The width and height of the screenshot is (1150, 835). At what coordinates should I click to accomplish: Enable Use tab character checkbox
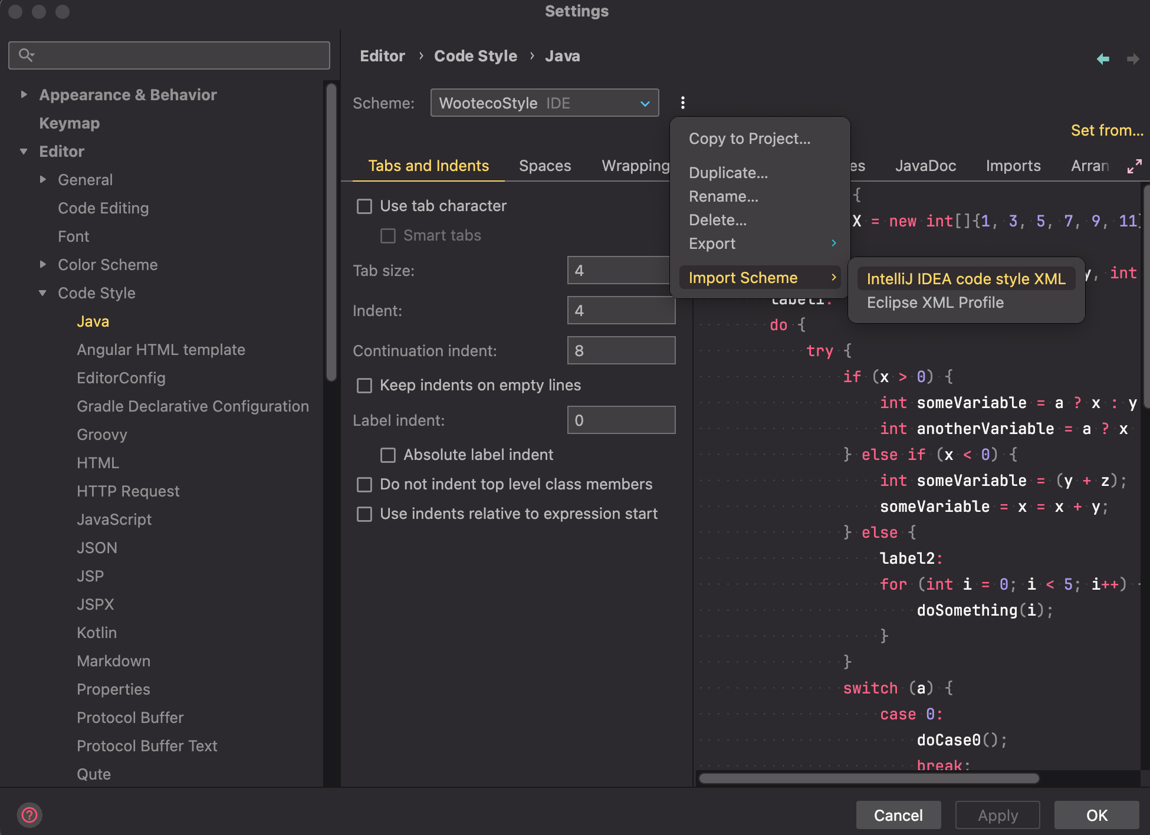[364, 206]
